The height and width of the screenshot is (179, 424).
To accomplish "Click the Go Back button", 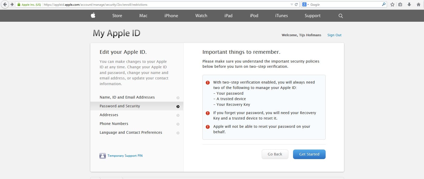I will point(275,154).
